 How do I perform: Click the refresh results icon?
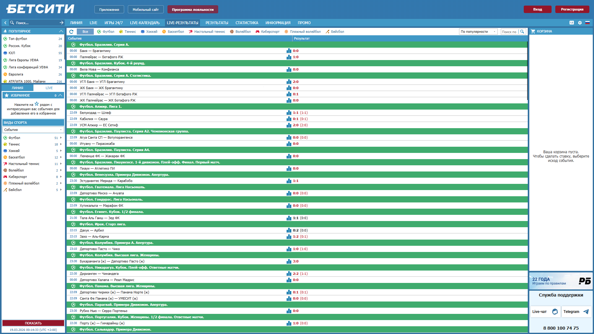coord(71,32)
